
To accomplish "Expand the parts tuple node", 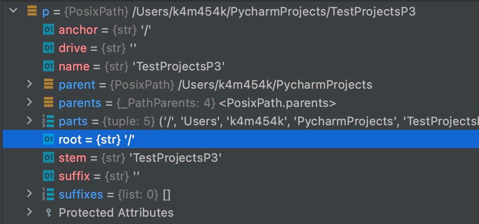I will (30, 121).
